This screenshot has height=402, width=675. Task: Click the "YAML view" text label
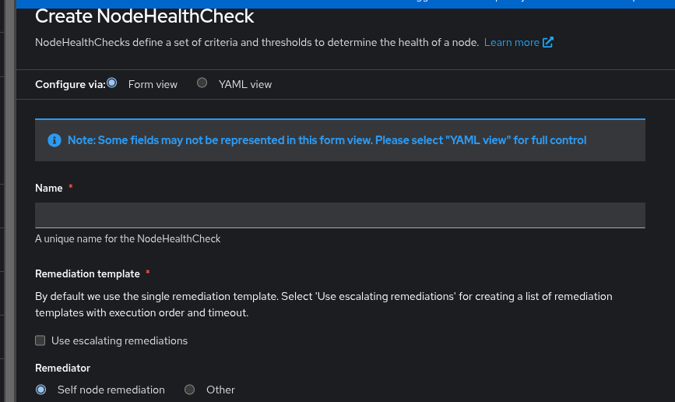click(x=245, y=84)
